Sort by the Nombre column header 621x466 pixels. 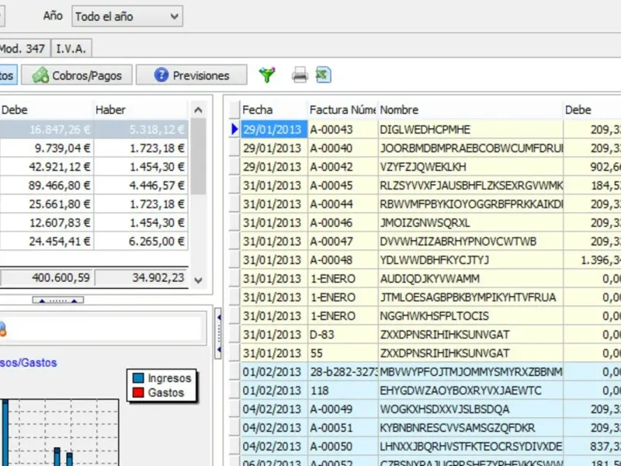470,110
